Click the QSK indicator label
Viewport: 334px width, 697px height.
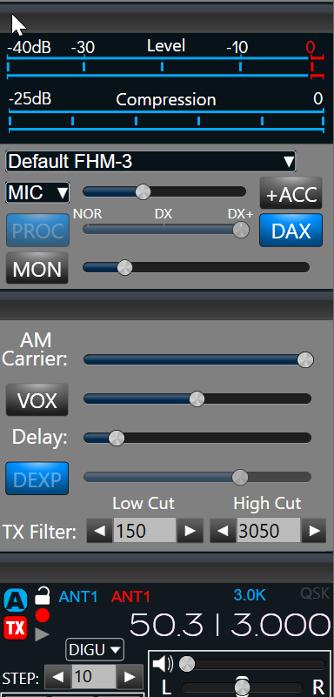tap(315, 593)
